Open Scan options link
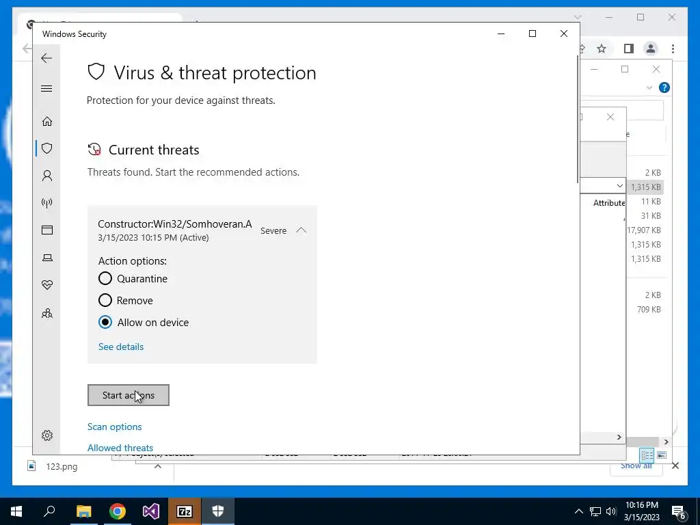Screen dimensions: 700x525 pyautogui.click(x=114, y=427)
